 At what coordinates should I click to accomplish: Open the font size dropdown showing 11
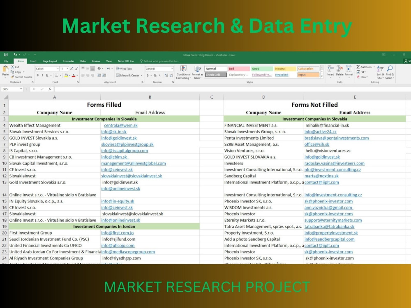point(67,69)
